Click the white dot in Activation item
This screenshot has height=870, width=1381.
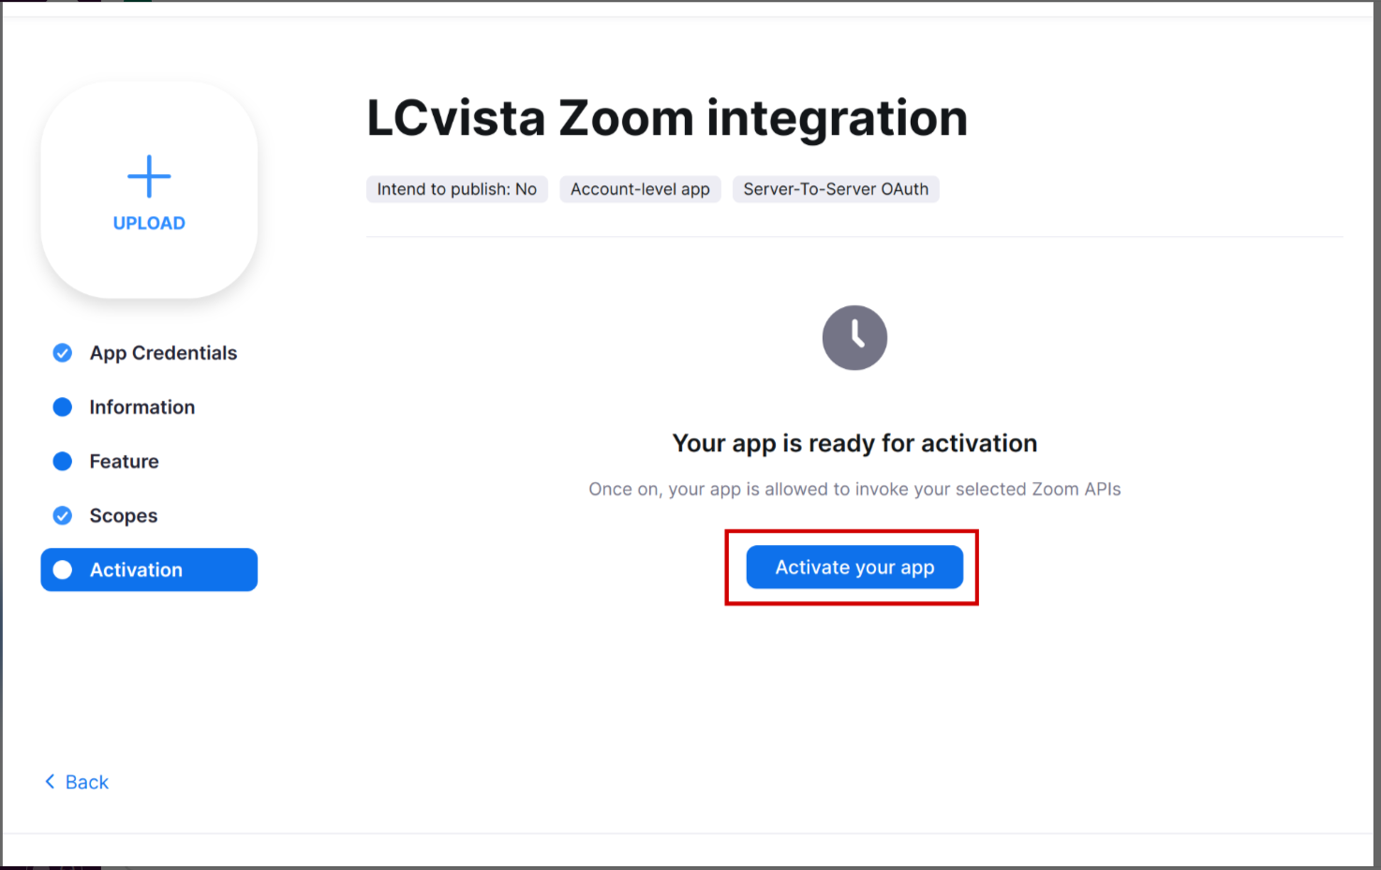click(63, 570)
